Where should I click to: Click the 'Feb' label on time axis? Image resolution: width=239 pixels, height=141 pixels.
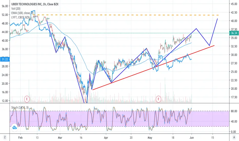tap(20, 138)
